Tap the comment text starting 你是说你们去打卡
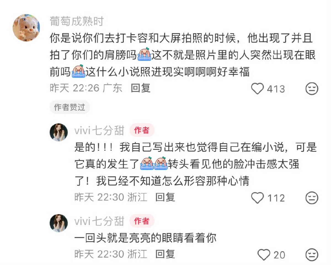The width and height of the screenshot is (331, 265). (182, 55)
